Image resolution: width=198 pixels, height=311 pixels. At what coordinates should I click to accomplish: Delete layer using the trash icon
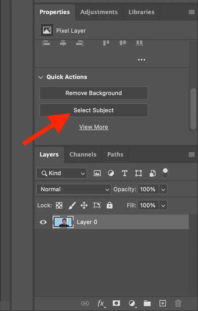click(178, 303)
